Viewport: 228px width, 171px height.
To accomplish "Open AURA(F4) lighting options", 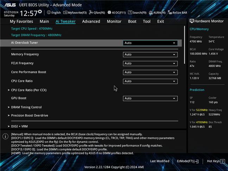I will coord(157,13).
